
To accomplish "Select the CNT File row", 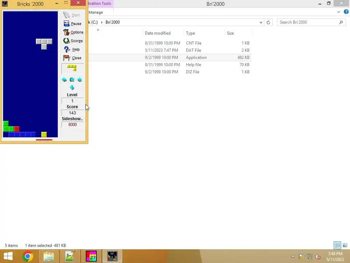I will (x=170, y=43).
